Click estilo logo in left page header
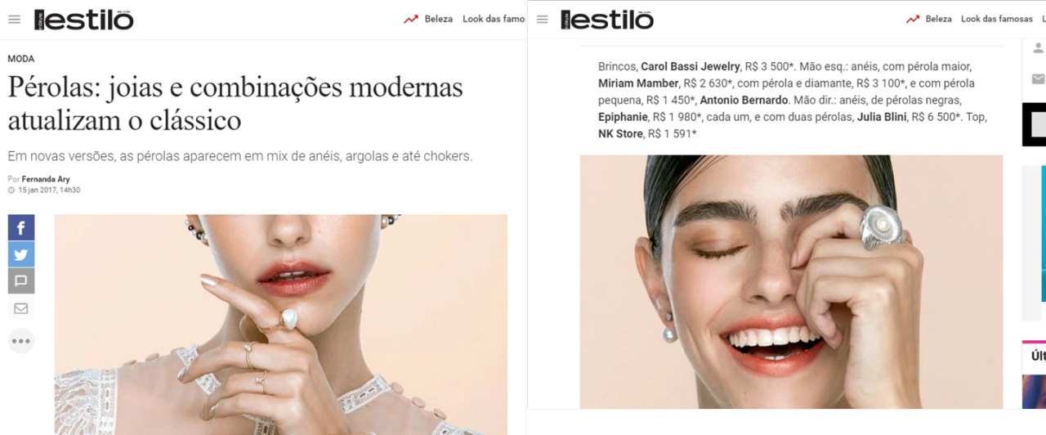 83,20
